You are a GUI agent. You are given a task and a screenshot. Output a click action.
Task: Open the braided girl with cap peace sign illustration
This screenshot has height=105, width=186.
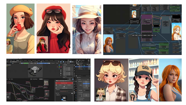tap(144, 80)
